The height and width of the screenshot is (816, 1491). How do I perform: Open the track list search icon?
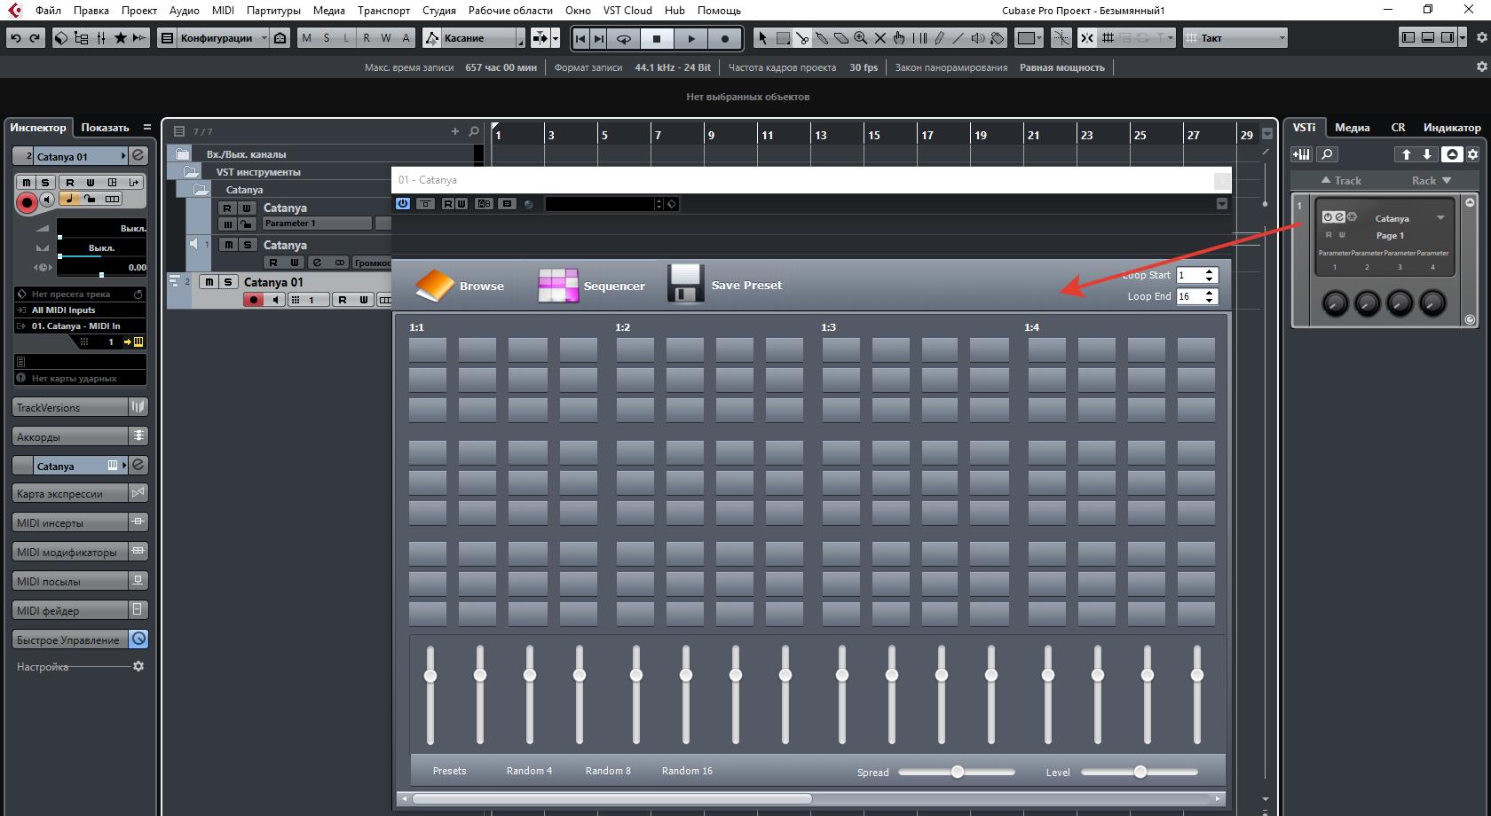pos(474,131)
